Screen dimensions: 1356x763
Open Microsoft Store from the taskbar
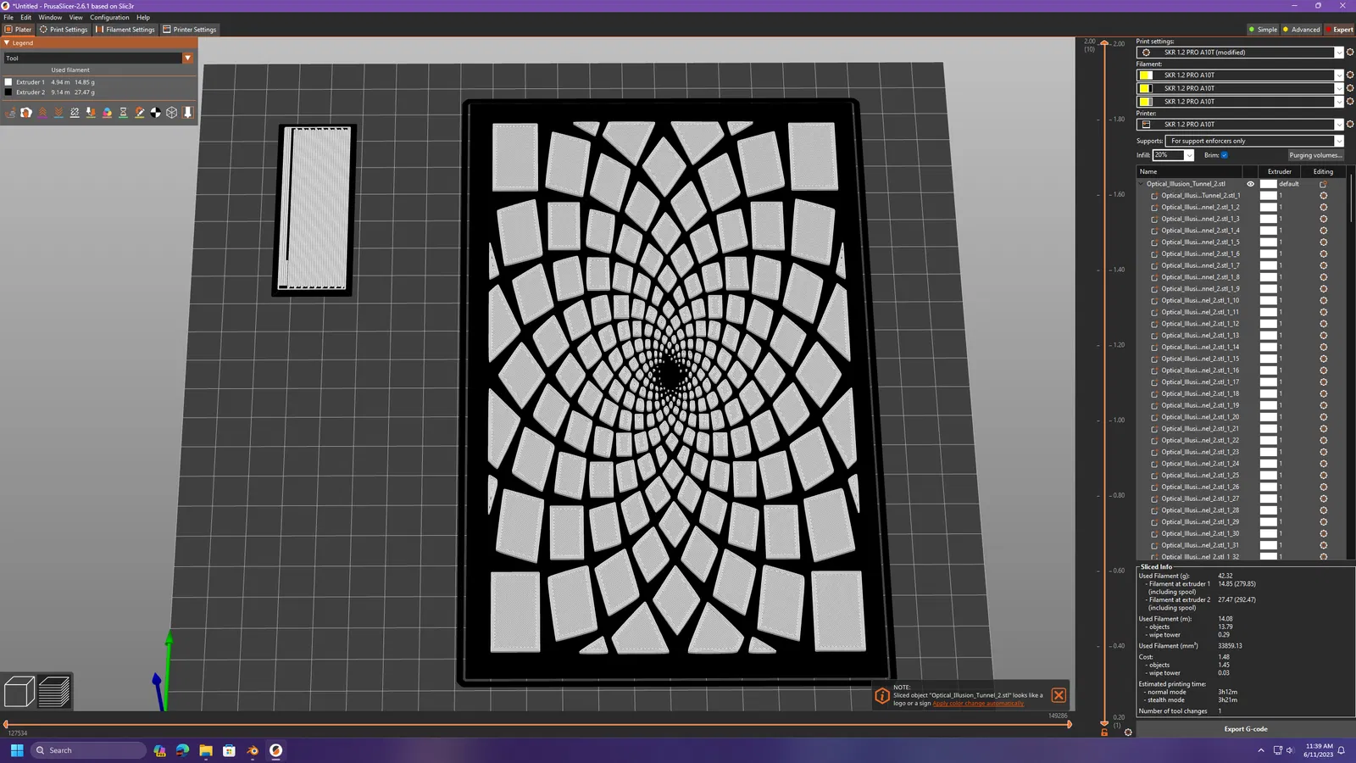229,750
